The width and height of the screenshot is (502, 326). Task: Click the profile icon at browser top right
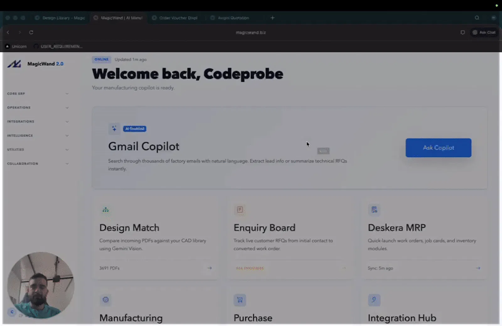point(494,18)
